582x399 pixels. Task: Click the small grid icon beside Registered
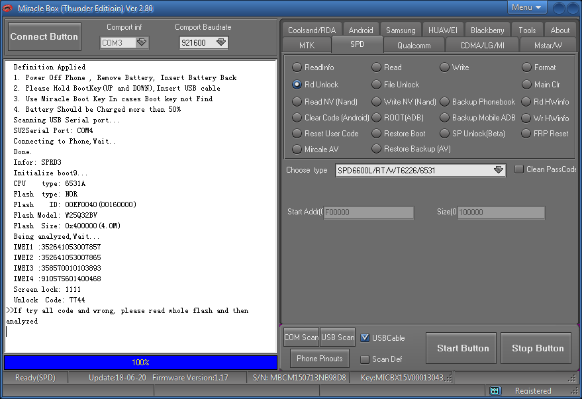495,391
